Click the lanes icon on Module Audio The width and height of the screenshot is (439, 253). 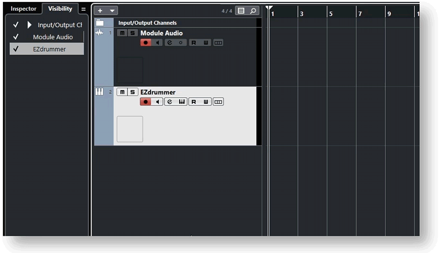click(x=218, y=42)
